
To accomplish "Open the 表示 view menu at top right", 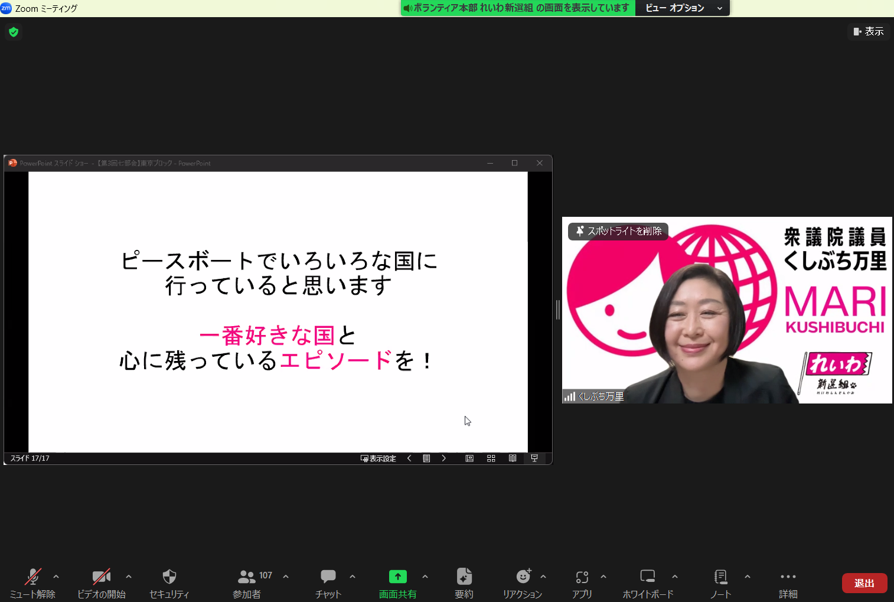I will (x=869, y=31).
